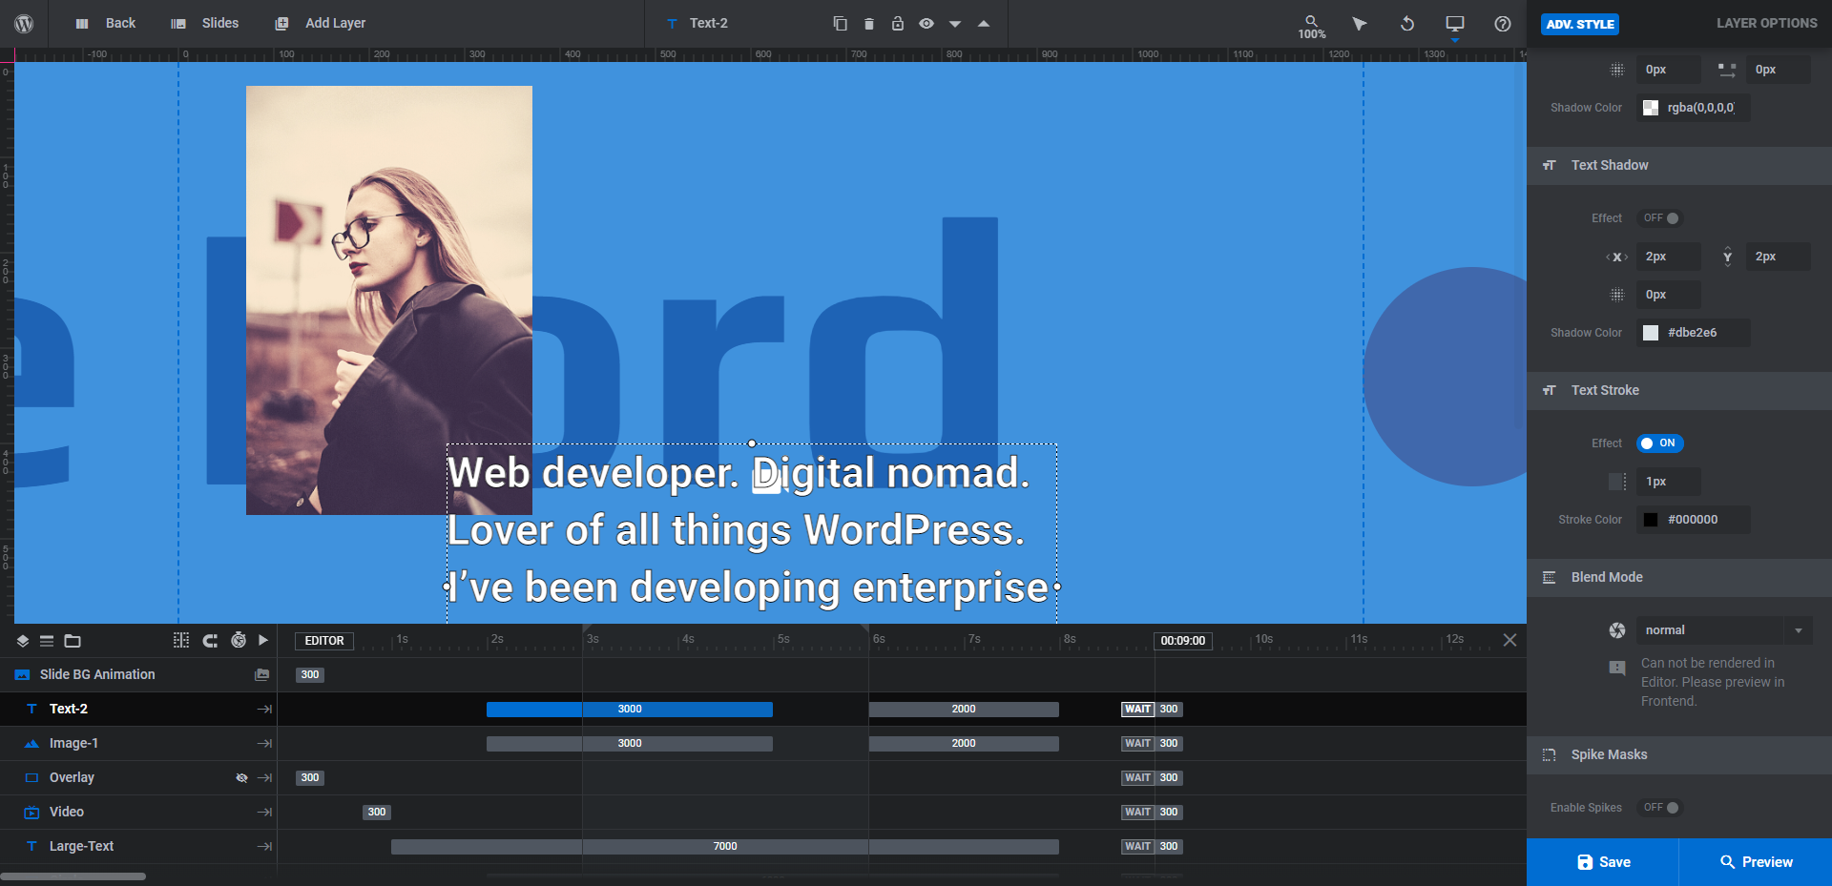
Task: Click the timeline loop icon
Action: [x=210, y=640]
